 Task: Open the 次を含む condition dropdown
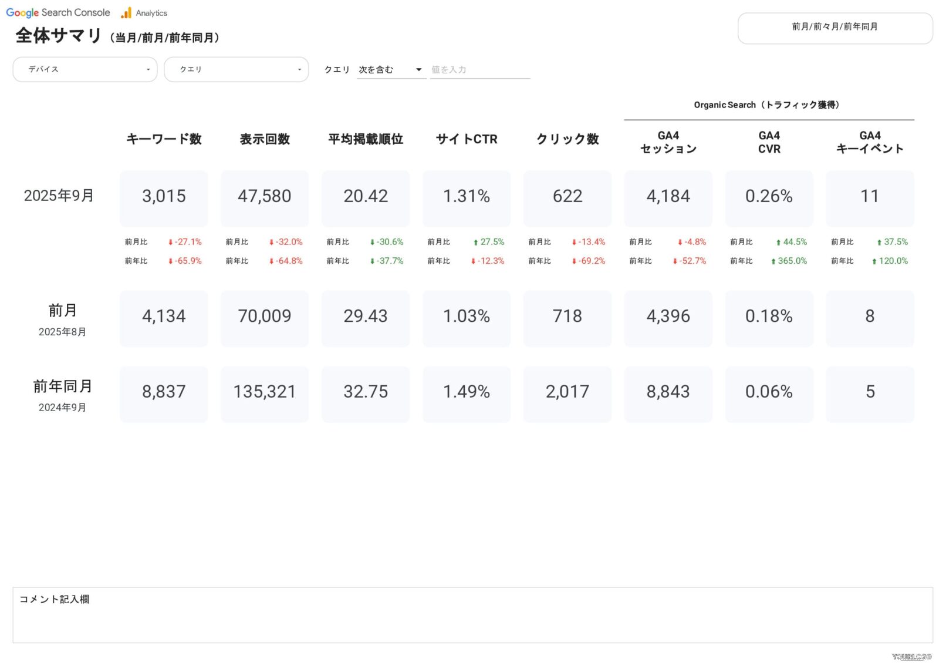[391, 70]
